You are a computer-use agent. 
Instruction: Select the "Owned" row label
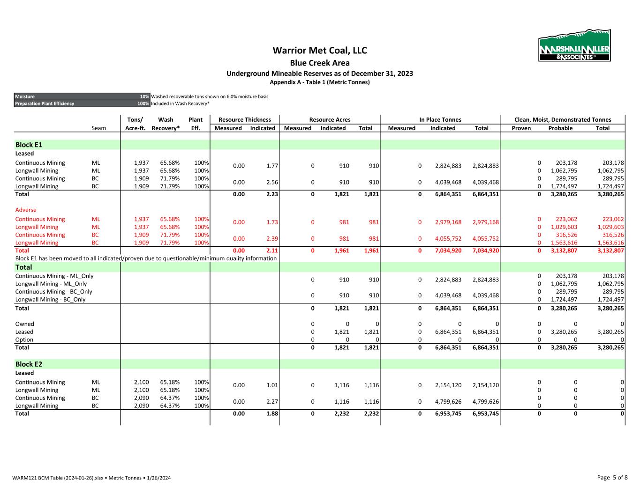(x=24, y=324)
